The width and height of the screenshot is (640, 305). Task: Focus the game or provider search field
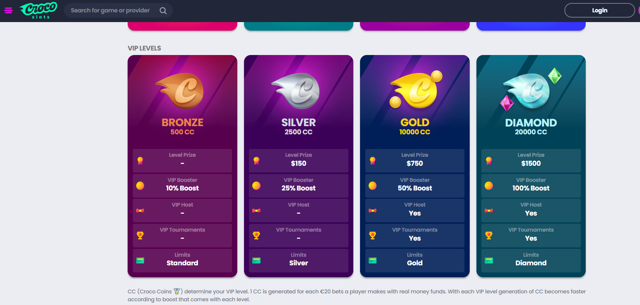pos(110,10)
